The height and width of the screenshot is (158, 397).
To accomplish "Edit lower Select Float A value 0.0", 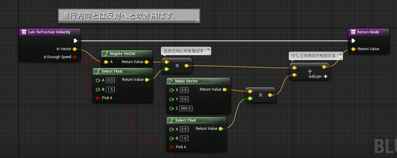I will tap(184, 129).
